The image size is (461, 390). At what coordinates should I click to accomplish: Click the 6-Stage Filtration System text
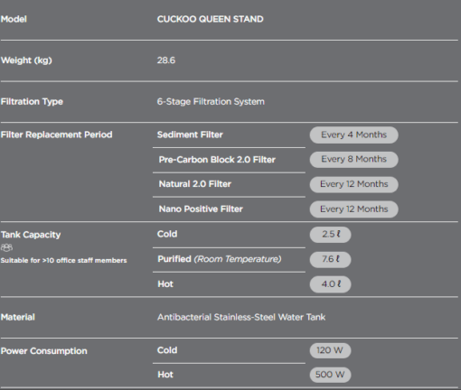point(211,102)
